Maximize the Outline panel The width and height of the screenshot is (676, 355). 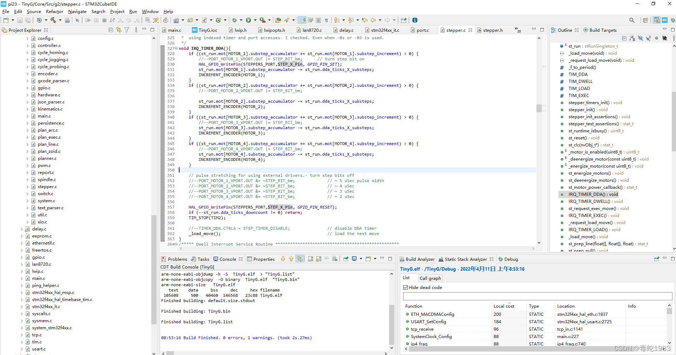tap(672, 30)
